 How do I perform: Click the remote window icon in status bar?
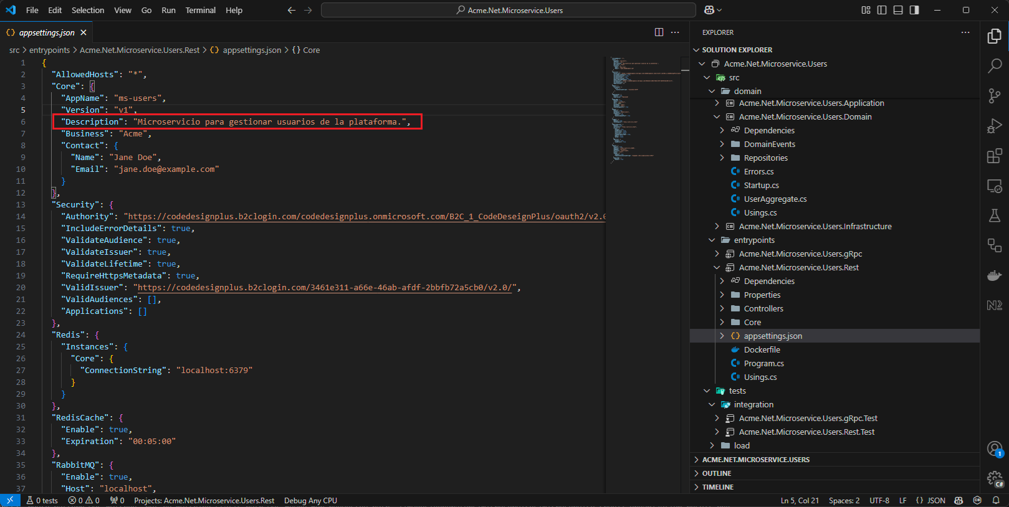10,500
